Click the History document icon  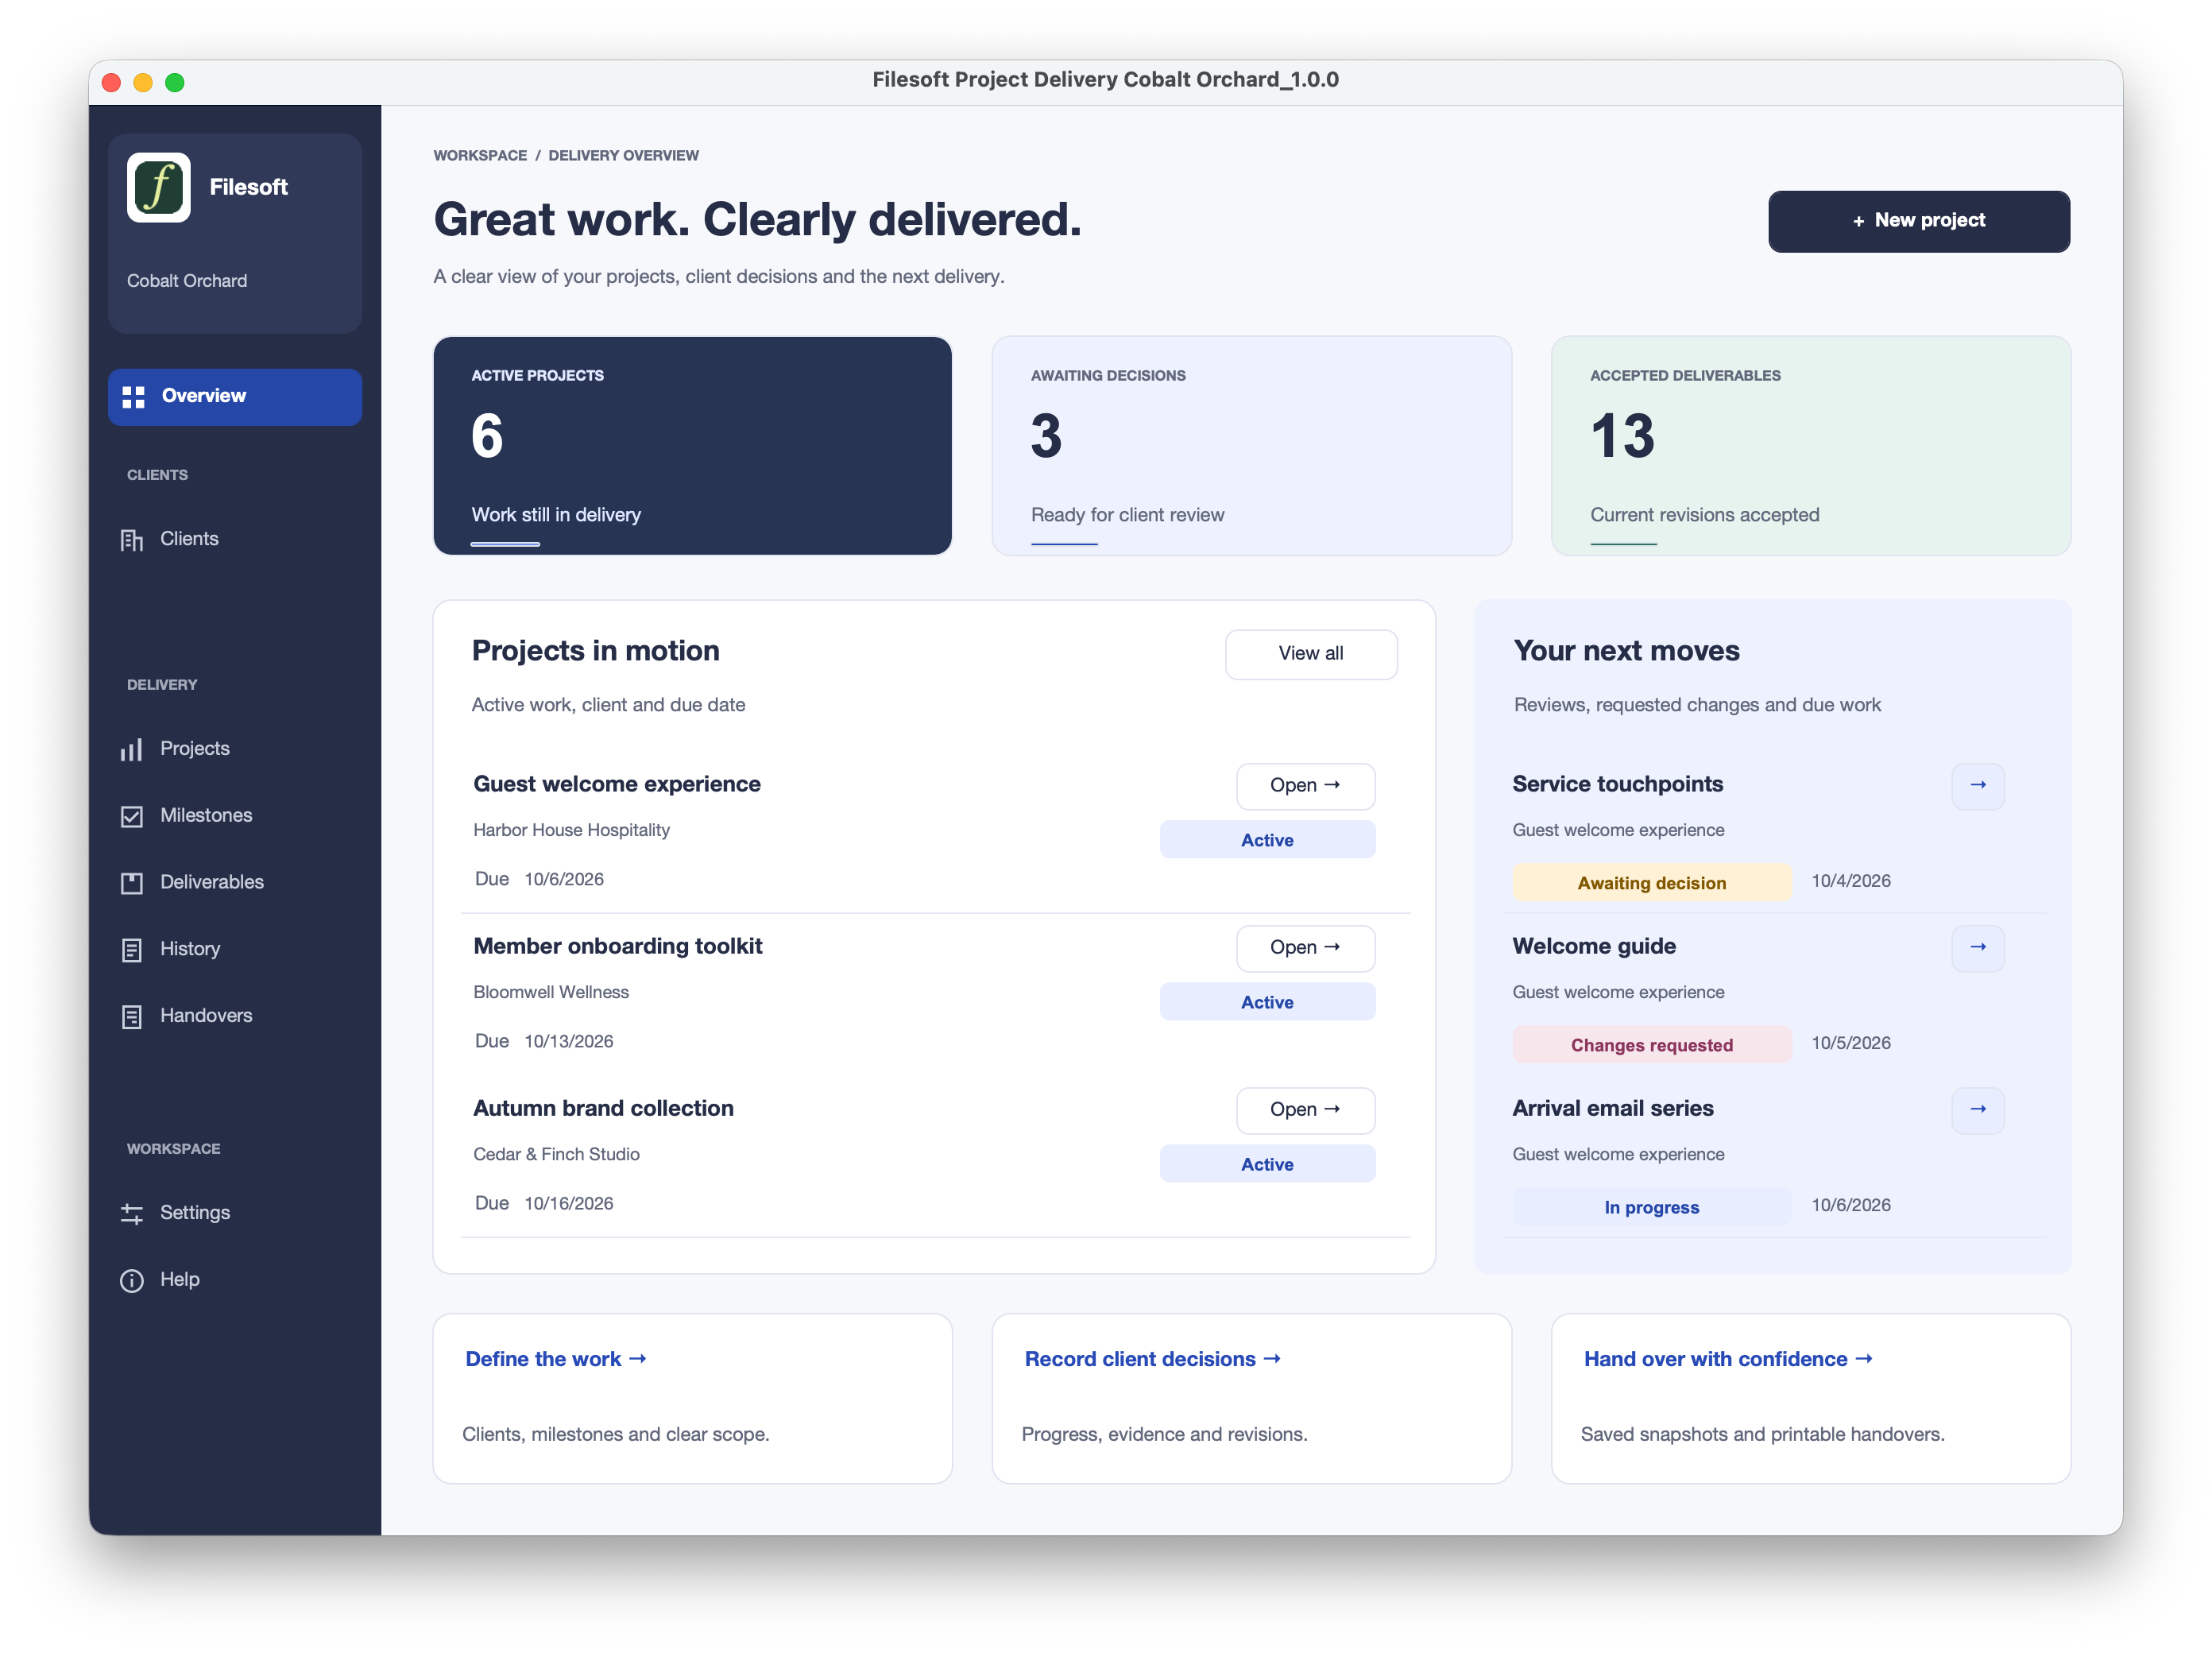point(132,950)
